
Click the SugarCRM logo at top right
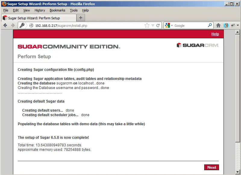[198, 45]
